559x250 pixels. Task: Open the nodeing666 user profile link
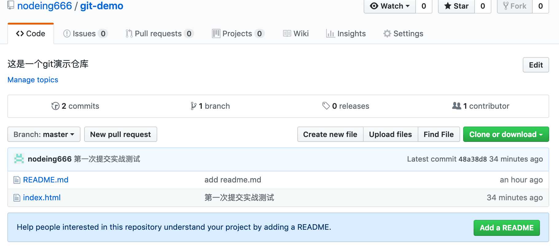45,6
